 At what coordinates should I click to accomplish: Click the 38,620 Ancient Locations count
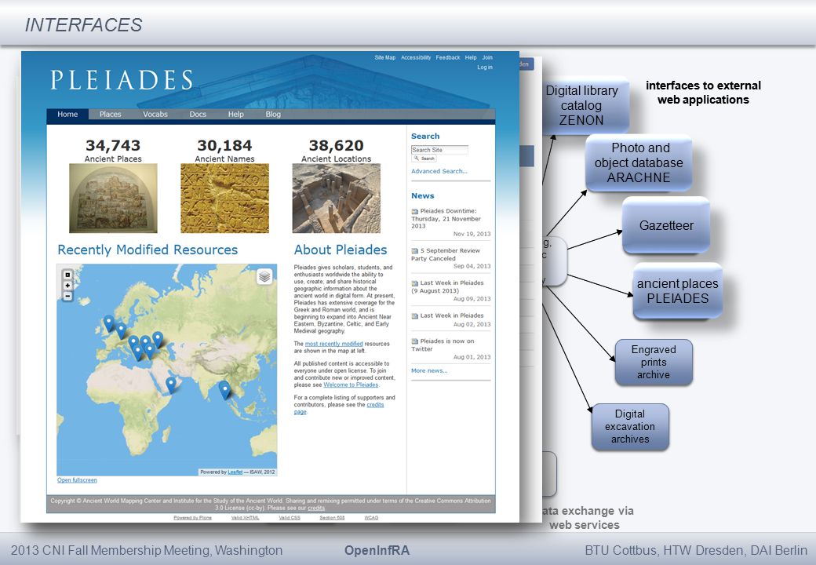point(336,146)
